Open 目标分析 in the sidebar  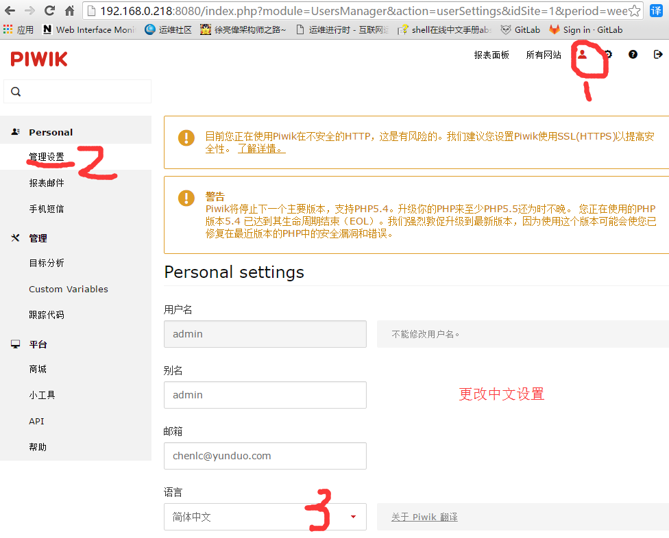[47, 264]
